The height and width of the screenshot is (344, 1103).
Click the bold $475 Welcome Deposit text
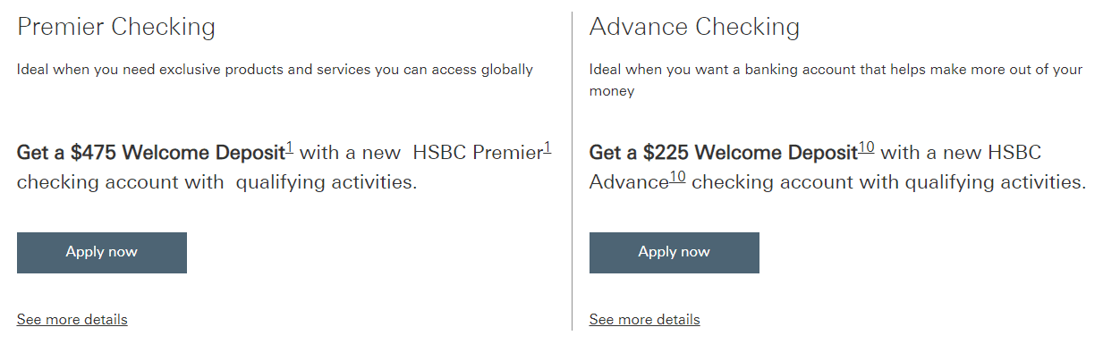point(151,153)
